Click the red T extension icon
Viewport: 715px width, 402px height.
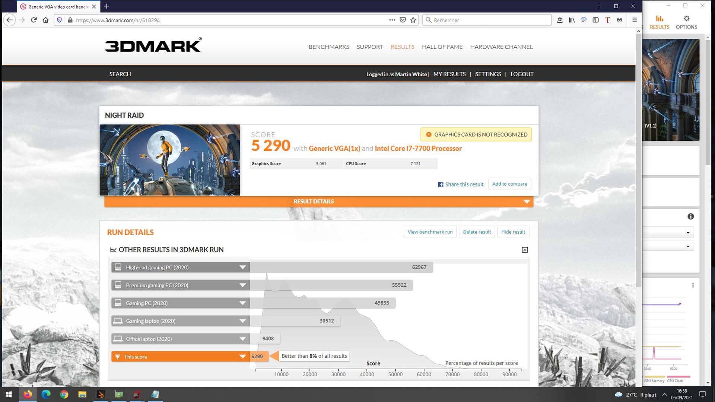[607, 20]
